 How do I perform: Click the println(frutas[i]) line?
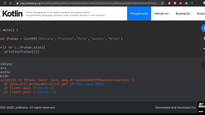(x=22, y=52)
